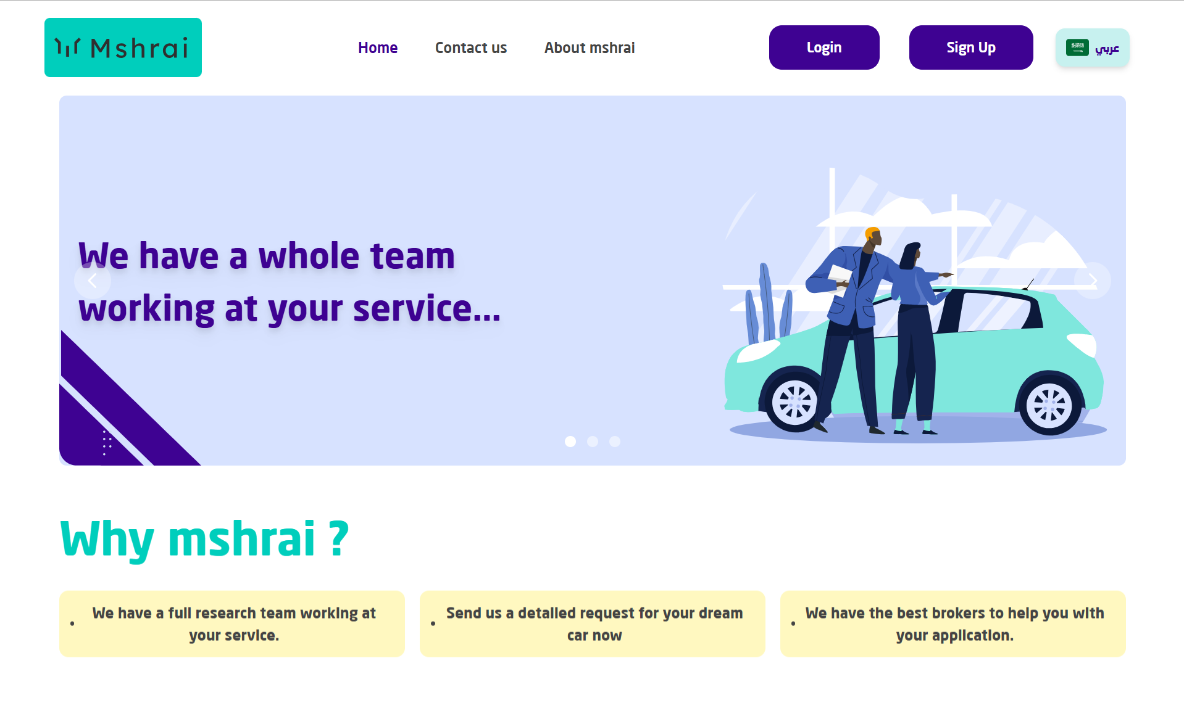Click the Saudi flag icon
This screenshot has width=1184, height=703.
[1077, 47]
